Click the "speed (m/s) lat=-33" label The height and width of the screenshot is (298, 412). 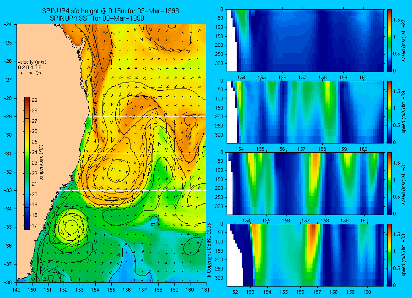[404, 255]
